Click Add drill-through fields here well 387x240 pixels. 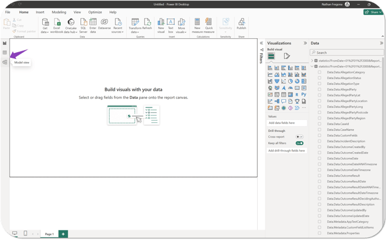(x=287, y=151)
